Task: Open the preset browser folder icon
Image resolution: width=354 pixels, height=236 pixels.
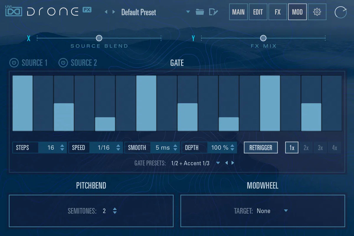Action: [x=200, y=12]
